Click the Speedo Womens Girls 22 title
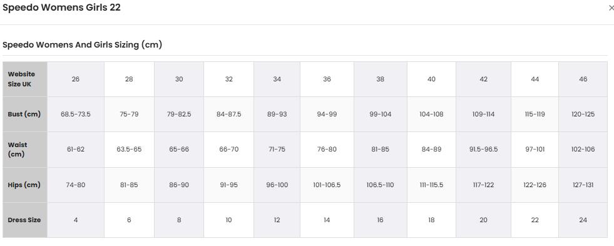Screen dimensions: 614x246 coord(61,8)
